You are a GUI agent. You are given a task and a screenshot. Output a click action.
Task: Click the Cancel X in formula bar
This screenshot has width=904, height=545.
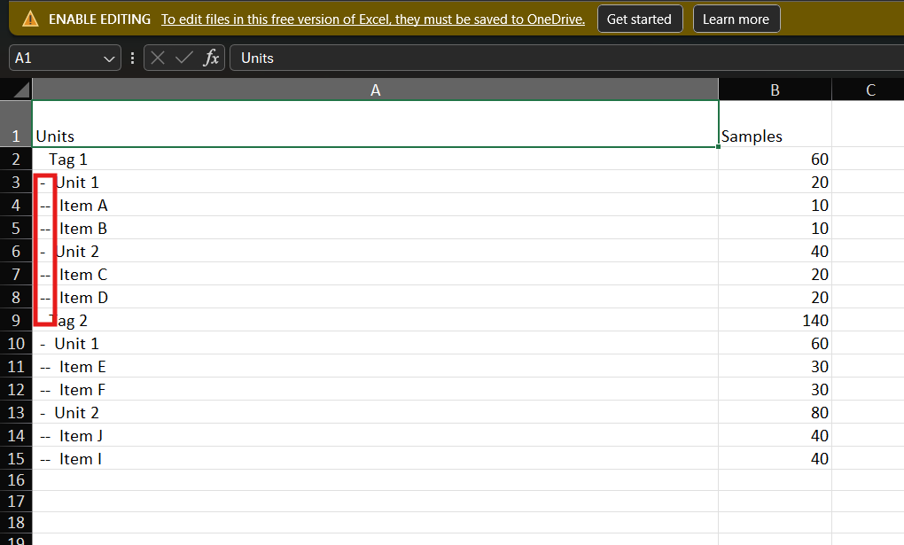point(157,58)
